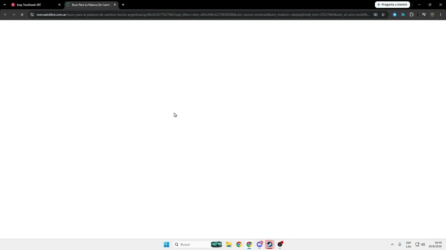
Task: Close the Buzo Para La Palanca tab
Action: point(115,5)
